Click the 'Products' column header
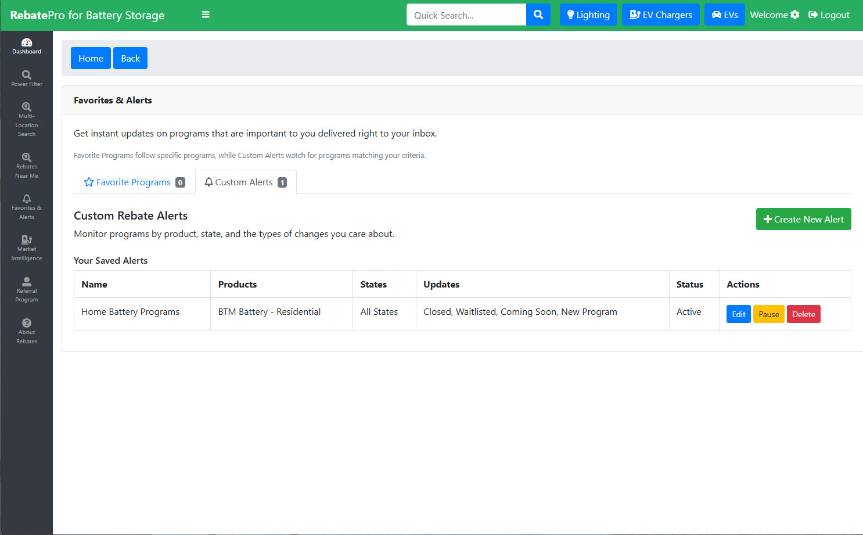 point(282,284)
